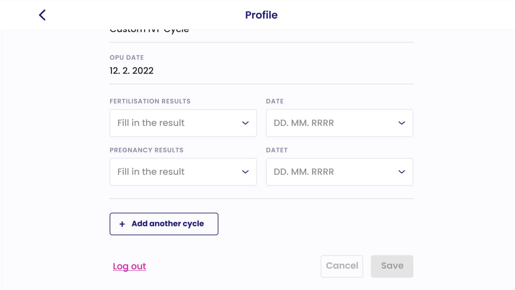Save the profile form
This screenshot has height=290, width=515.
[392, 266]
